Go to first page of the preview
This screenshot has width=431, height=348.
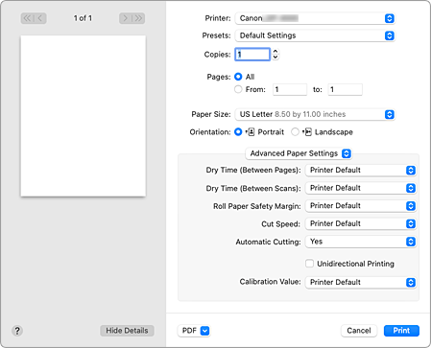coord(27,18)
